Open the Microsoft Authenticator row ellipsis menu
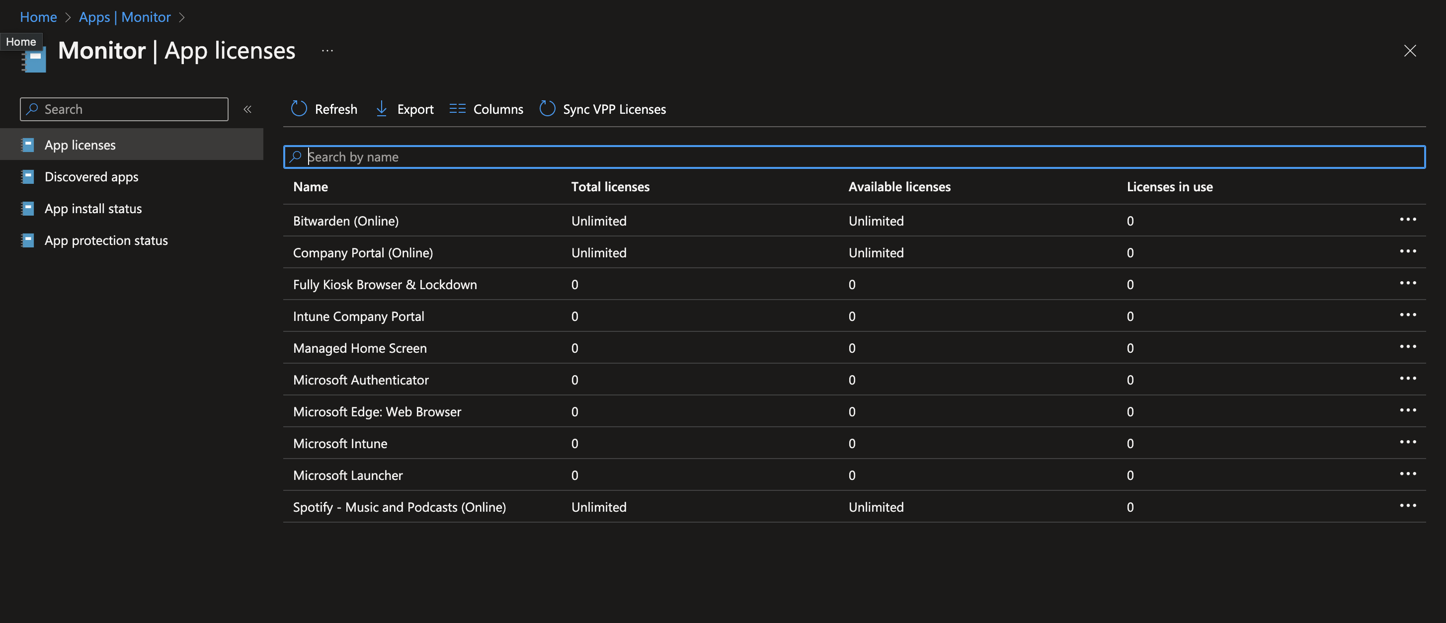1446x623 pixels. pyautogui.click(x=1407, y=379)
